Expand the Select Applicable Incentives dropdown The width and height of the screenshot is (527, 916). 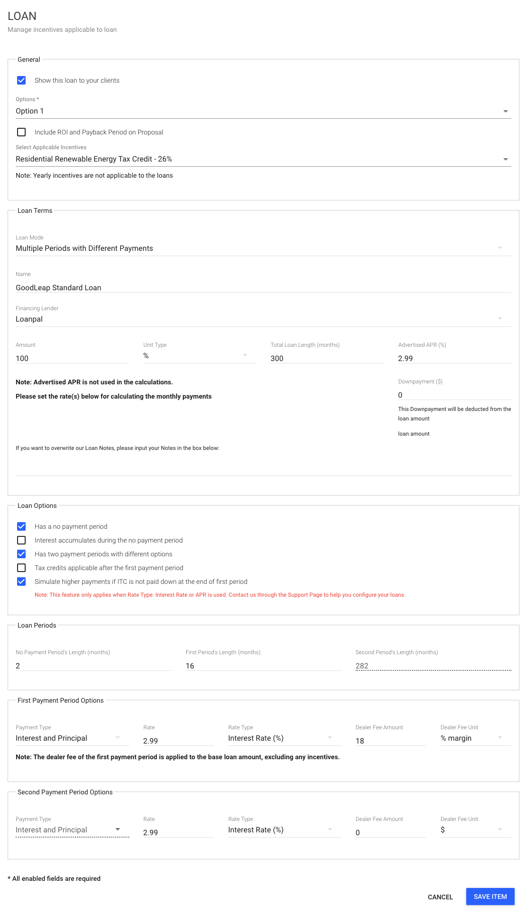coord(505,159)
